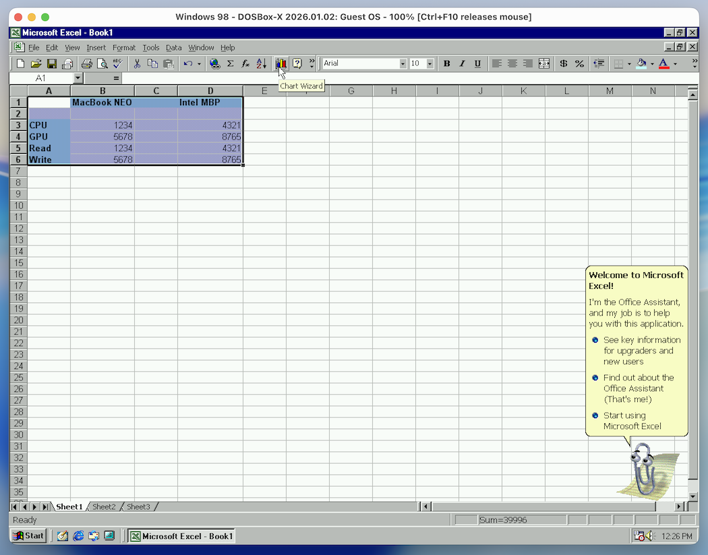
Task: Click the AutoSum sigma icon
Action: tap(231, 63)
